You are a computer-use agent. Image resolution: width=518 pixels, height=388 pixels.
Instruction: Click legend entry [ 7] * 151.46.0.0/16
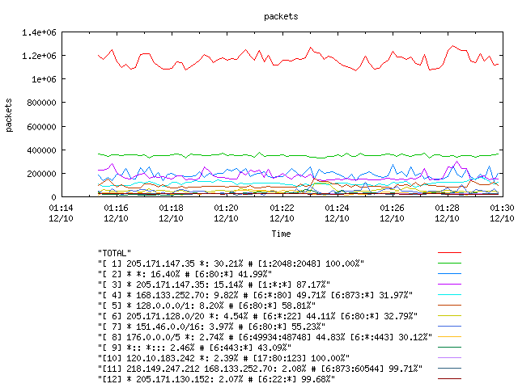coord(212,327)
